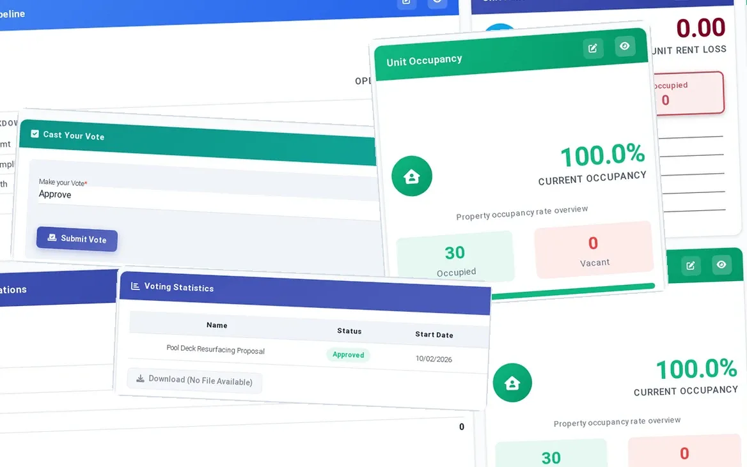Click the Approved status badge

(x=349, y=355)
